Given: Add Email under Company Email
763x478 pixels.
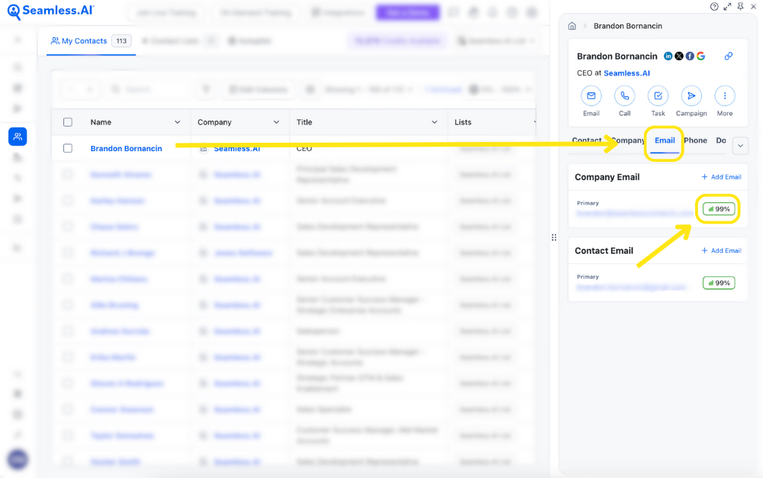Looking at the screenshot, I should tap(721, 176).
